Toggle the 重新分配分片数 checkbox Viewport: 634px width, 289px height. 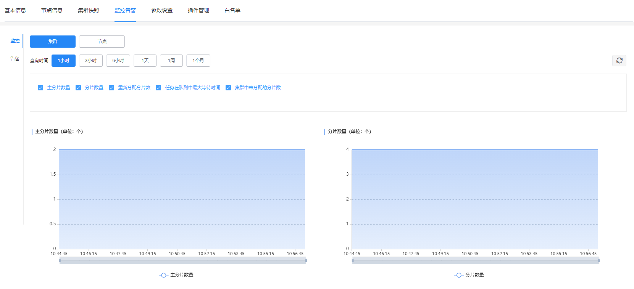pos(111,88)
